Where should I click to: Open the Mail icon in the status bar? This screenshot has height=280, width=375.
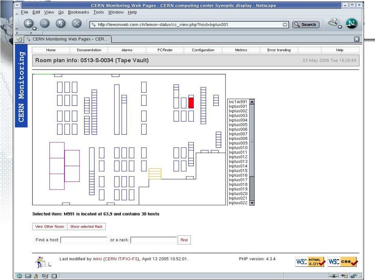(28, 276)
